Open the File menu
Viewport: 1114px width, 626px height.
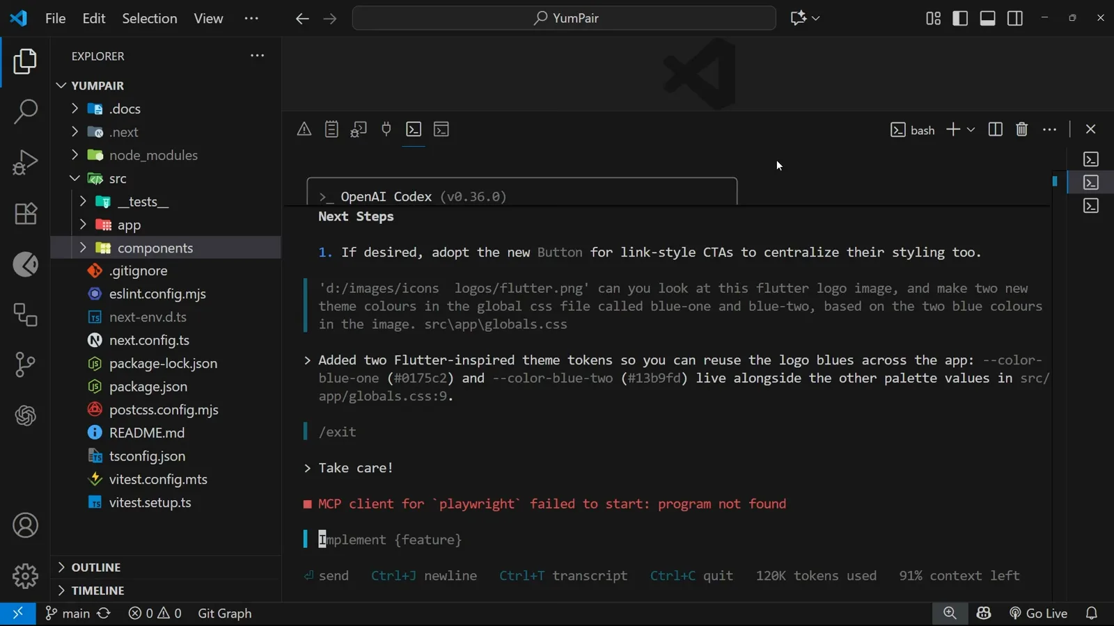point(56,18)
